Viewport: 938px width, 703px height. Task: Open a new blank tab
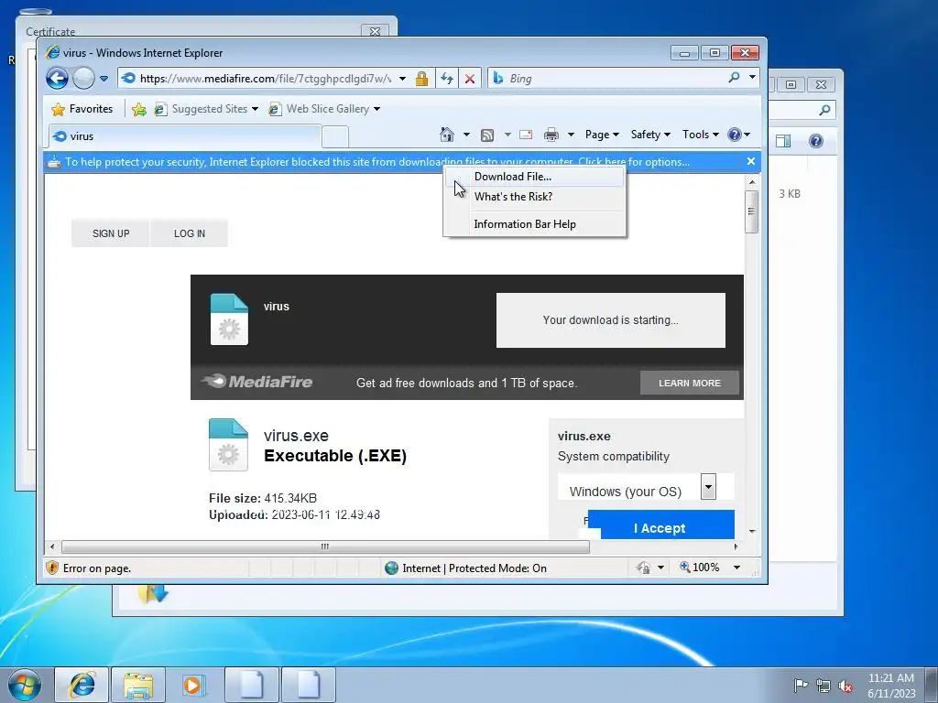click(x=335, y=137)
